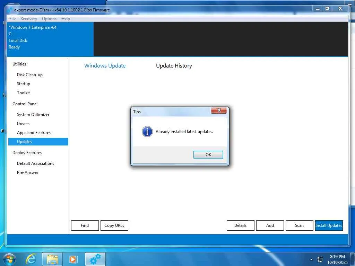355x266 pixels.
Task: Click the Install Updates button
Action: 329,225
